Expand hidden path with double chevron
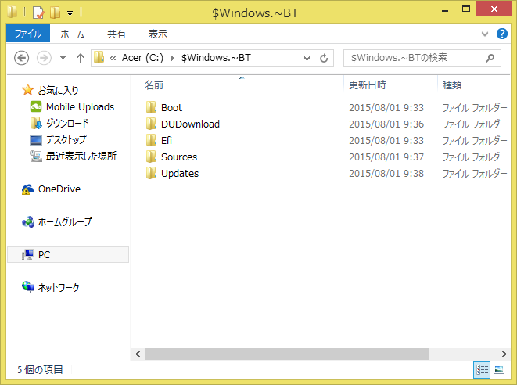 point(113,59)
